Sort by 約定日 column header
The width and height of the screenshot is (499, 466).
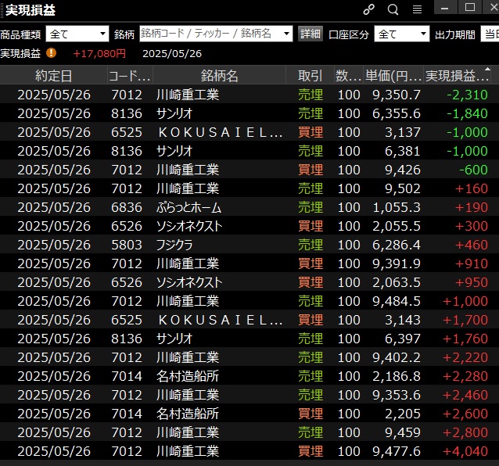(x=53, y=76)
